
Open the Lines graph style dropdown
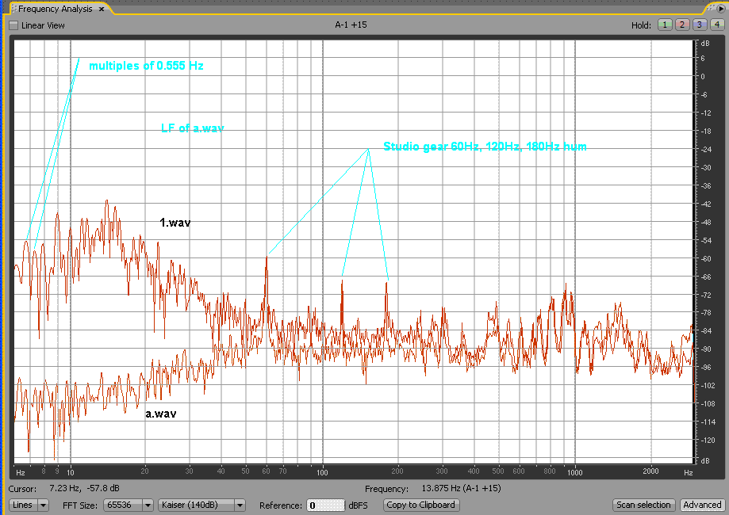pyautogui.click(x=29, y=505)
